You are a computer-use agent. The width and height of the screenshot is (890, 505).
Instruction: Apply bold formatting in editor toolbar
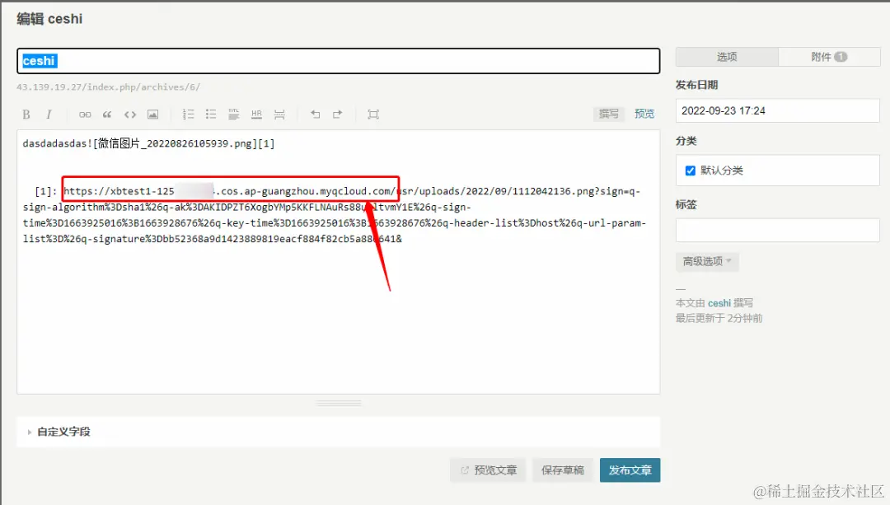coord(26,115)
